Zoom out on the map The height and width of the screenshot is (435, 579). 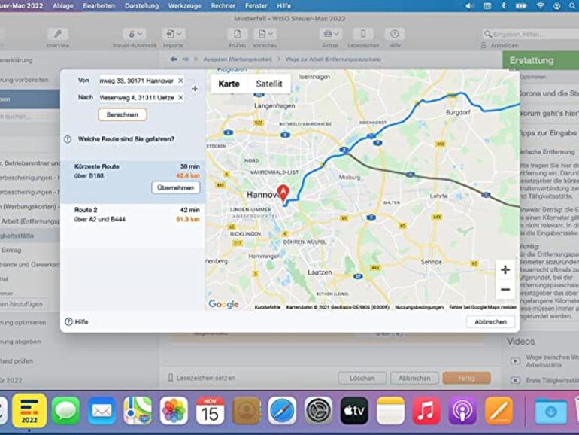click(x=505, y=289)
